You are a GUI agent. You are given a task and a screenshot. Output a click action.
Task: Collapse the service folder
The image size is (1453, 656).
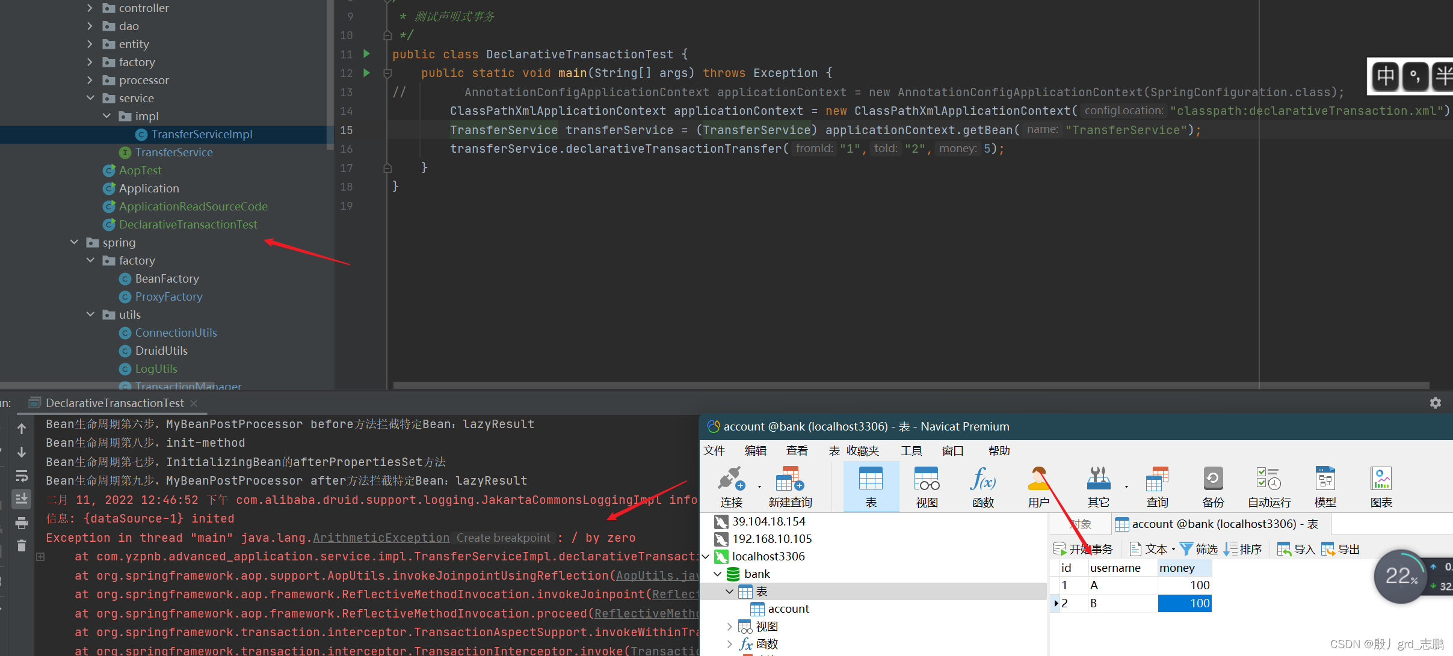(x=90, y=98)
